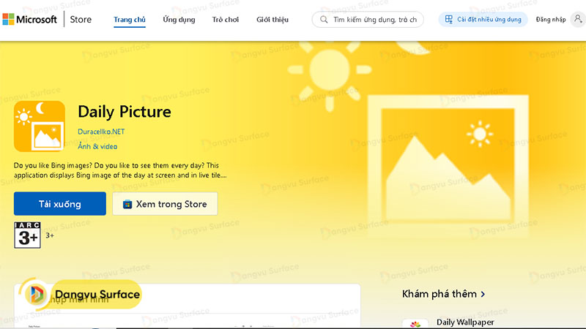Click the Daily Picture title text
586x329 pixels.
pos(125,112)
